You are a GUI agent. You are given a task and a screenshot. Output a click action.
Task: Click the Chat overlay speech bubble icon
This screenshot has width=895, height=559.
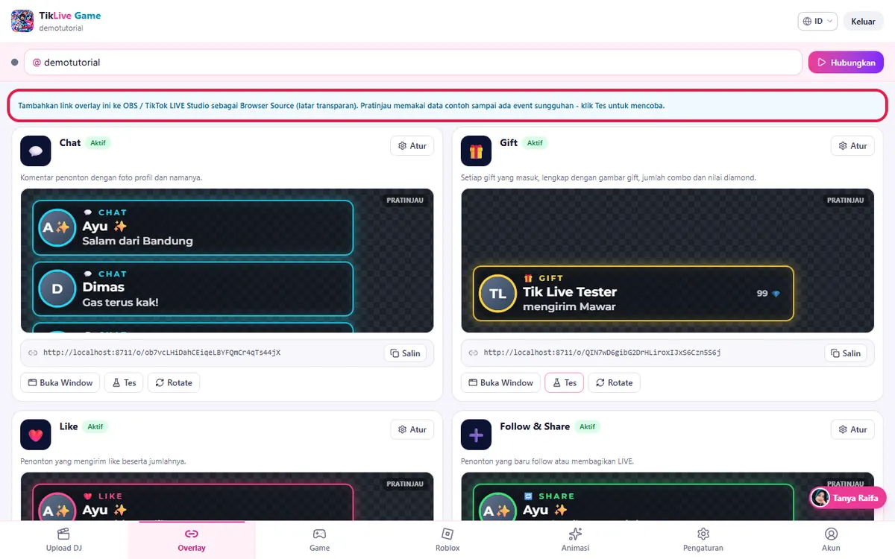(36, 151)
